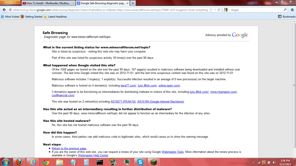Switch to the How To Install Modloader tab

(x=48, y=3)
